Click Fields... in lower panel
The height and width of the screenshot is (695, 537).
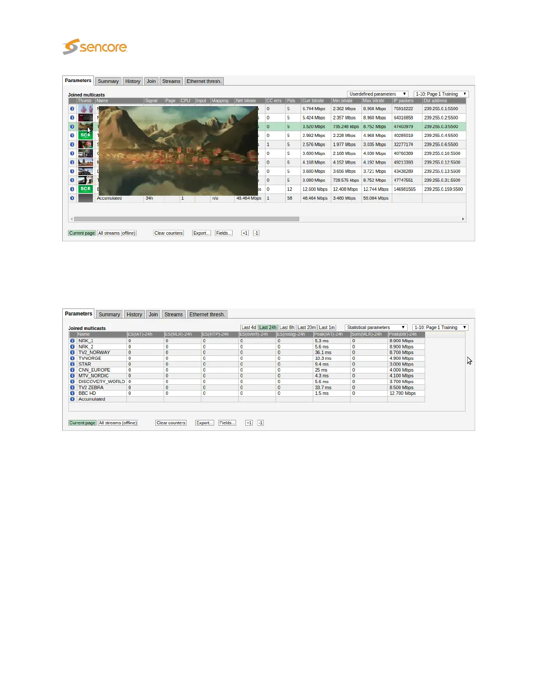pos(227,423)
